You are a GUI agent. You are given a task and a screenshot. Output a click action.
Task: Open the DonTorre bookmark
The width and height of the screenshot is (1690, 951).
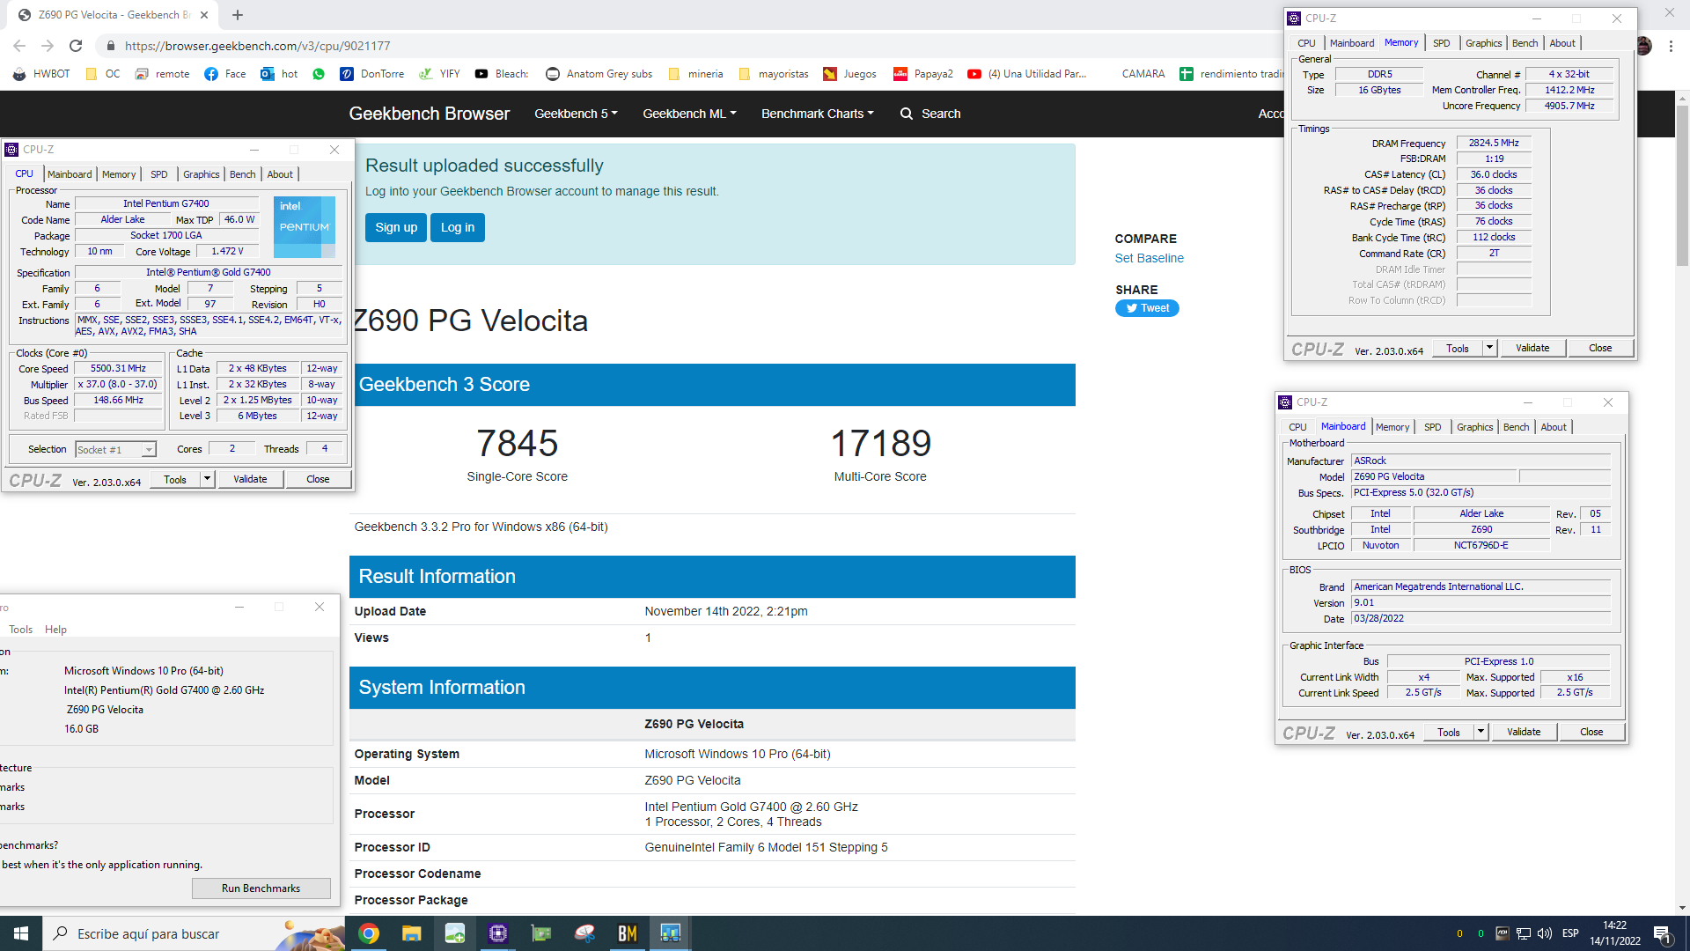coord(372,74)
